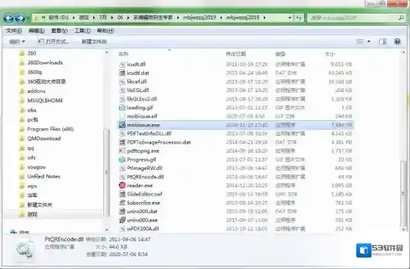This screenshot has height=269, width=410.
Task: Expand breadcrumb arrow after last mbjwzzzj2019
Action: point(264,18)
